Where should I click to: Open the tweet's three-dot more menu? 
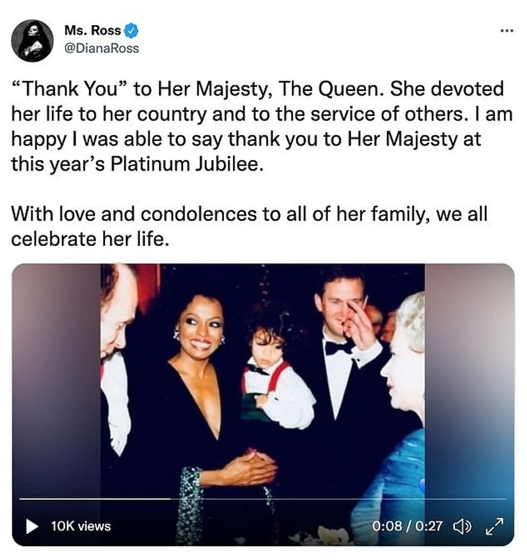pos(506,31)
